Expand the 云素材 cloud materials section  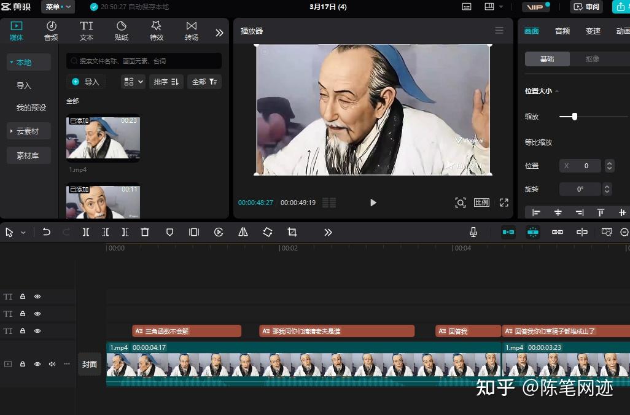tap(28, 131)
